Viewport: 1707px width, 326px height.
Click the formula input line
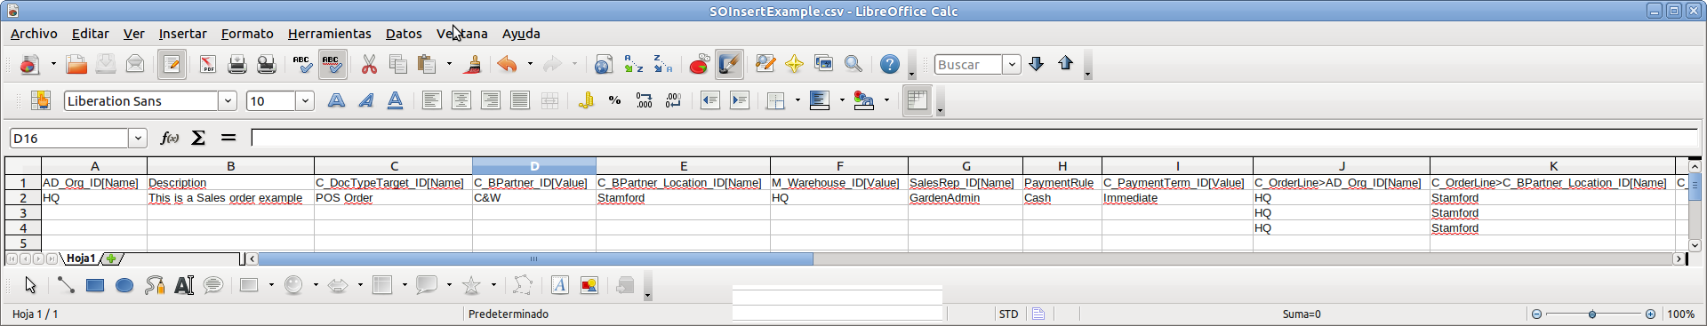(974, 138)
